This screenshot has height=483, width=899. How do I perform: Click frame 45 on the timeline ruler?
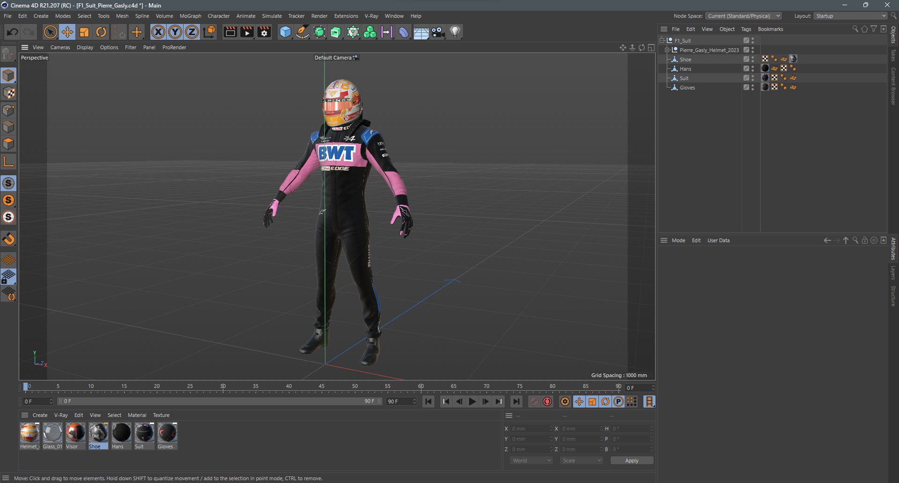(322, 387)
